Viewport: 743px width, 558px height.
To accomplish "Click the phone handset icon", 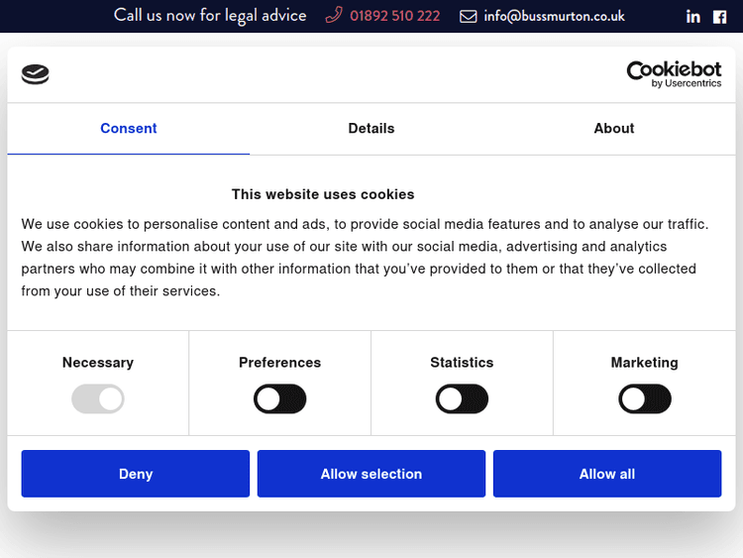I will [x=334, y=15].
